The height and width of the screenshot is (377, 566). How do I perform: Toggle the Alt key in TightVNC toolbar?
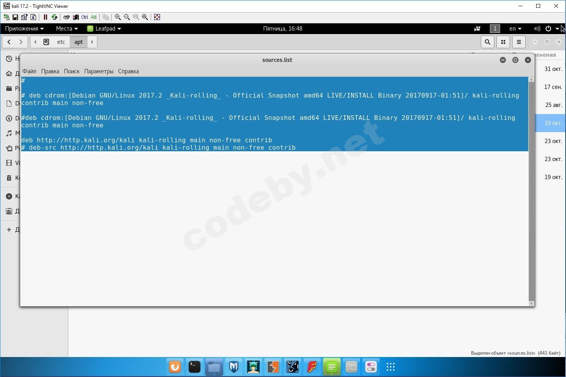pos(94,17)
